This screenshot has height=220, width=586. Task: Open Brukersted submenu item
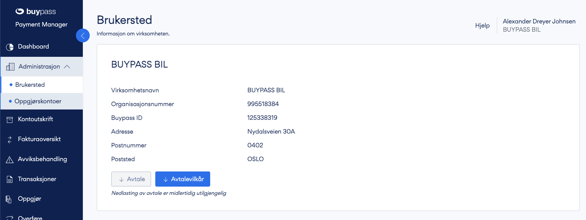point(41,85)
